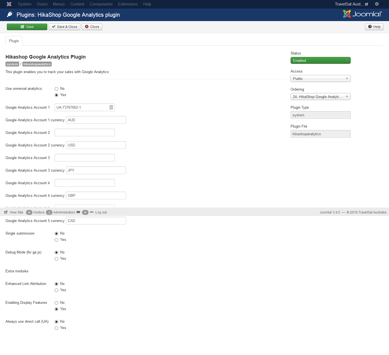Open the Help button
Viewport: 389px width, 355px height.
pyautogui.click(x=374, y=27)
